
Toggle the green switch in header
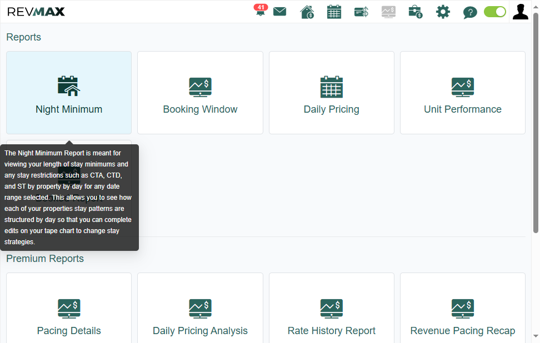[495, 12]
